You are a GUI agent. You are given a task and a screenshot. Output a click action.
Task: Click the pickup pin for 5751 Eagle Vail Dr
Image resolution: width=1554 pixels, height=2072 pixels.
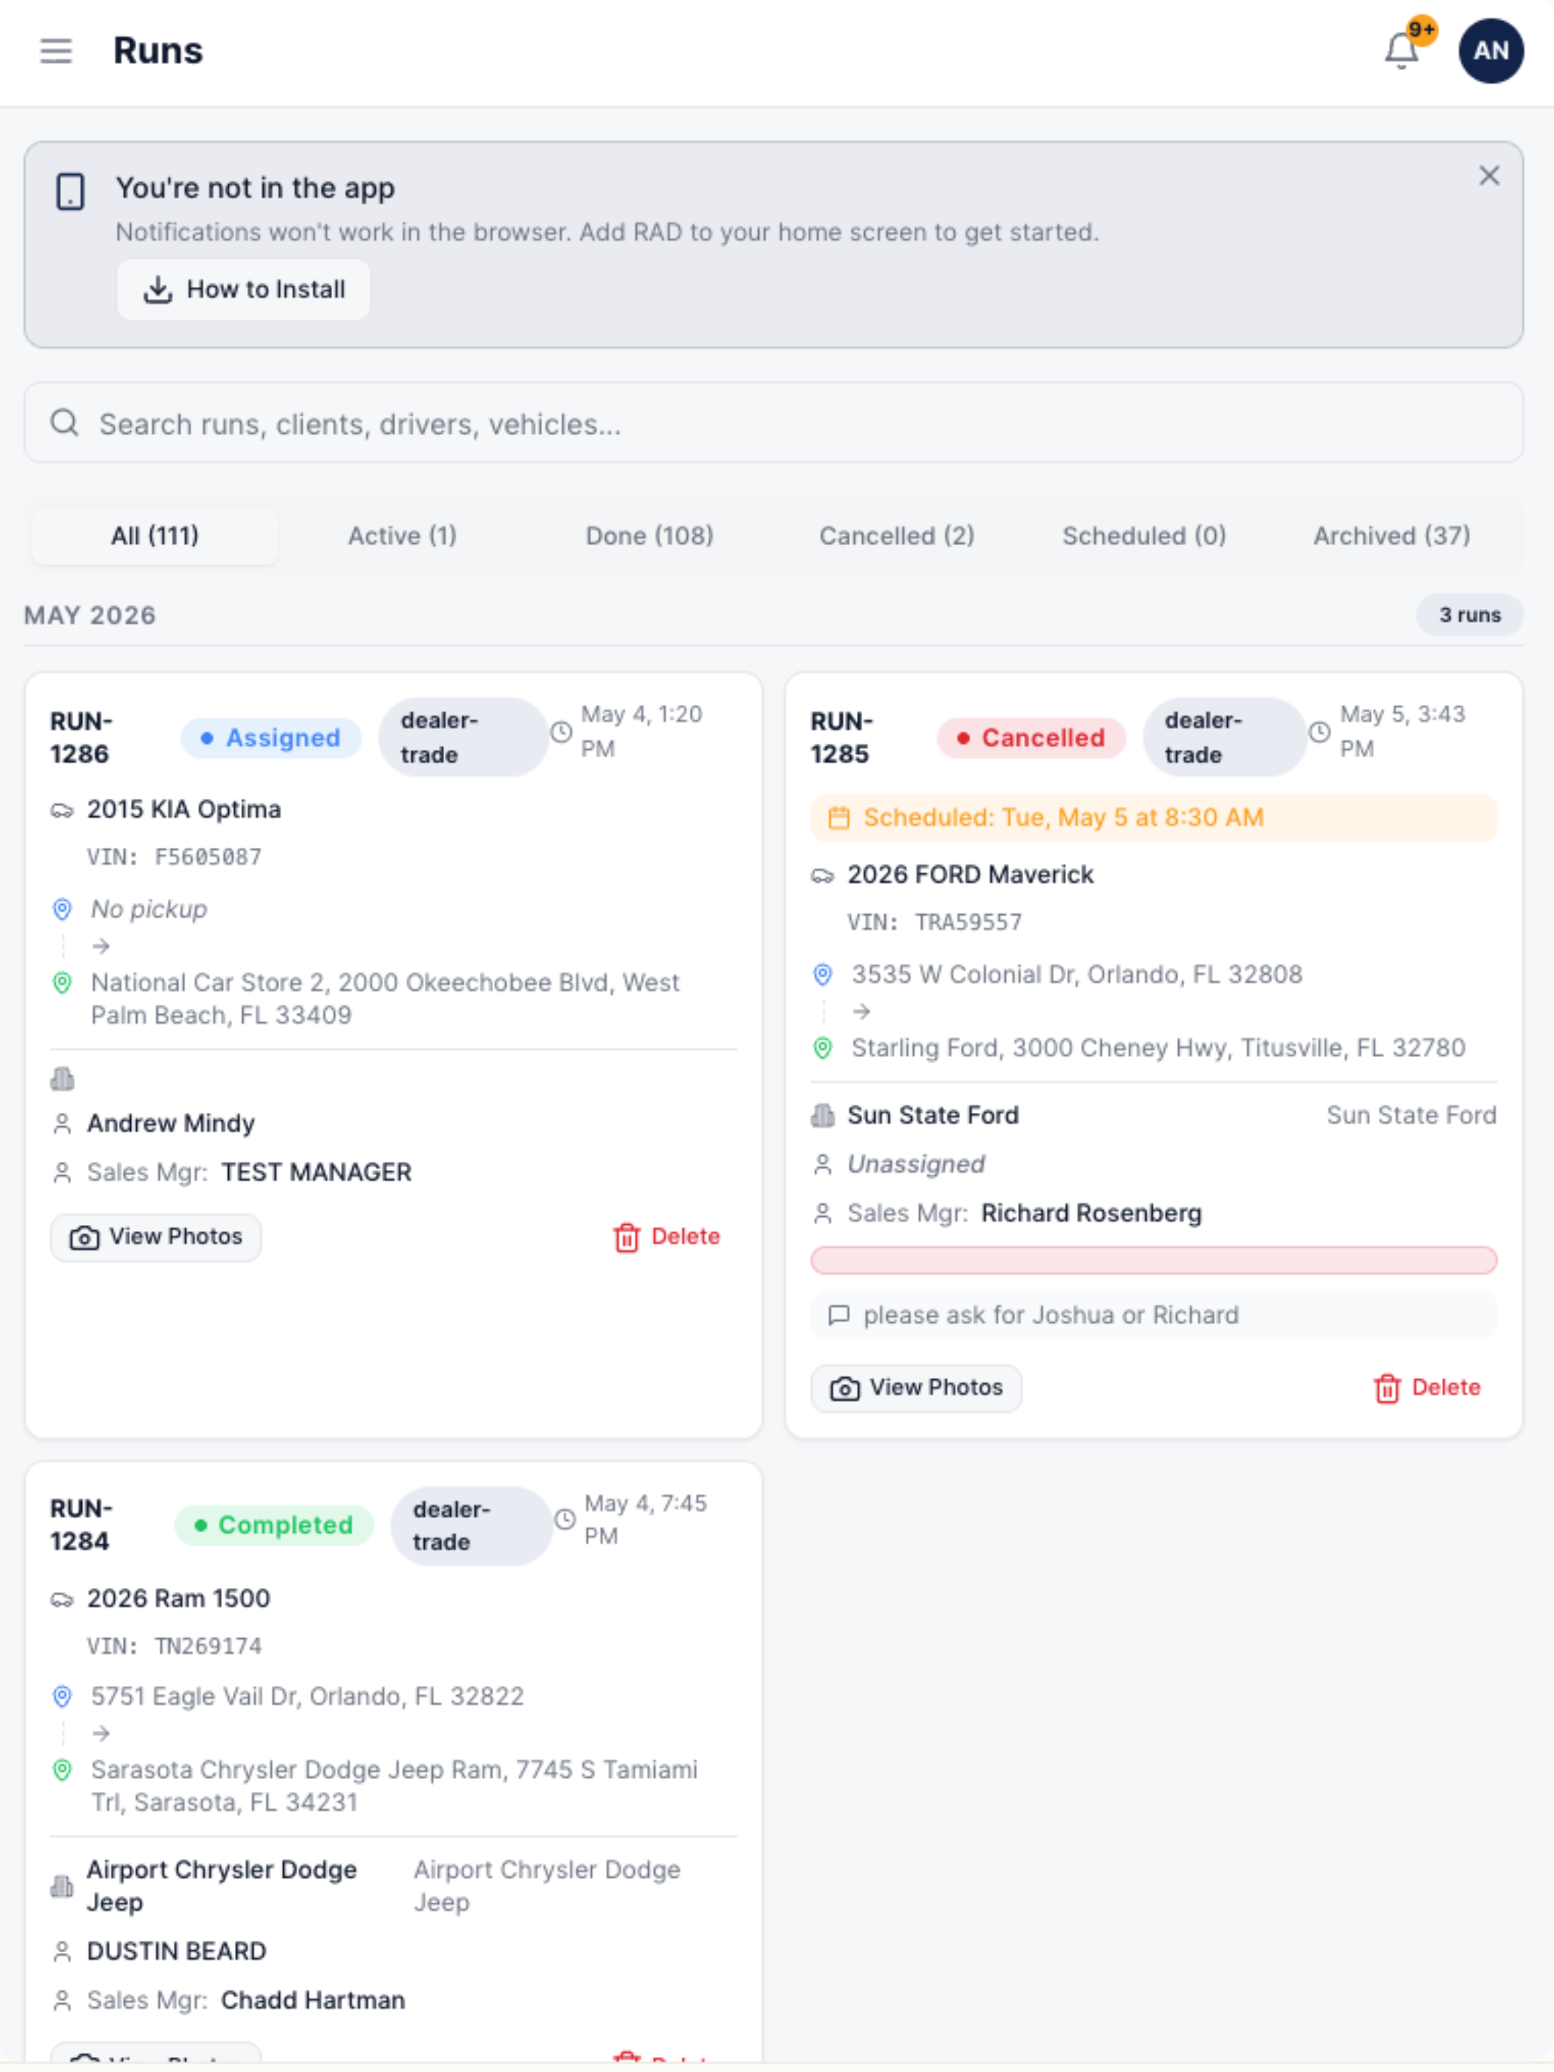[x=62, y=1697]
